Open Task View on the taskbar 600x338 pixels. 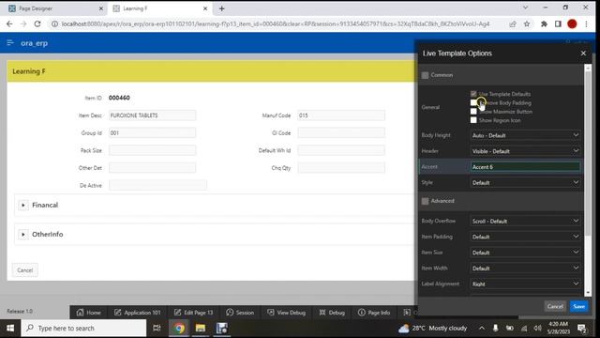(x=157, y=328)
